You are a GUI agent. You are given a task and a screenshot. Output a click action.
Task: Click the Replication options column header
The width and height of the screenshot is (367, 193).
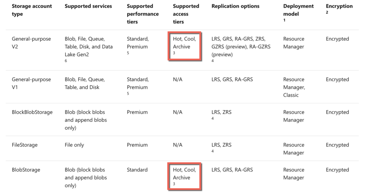click(235, 6)
